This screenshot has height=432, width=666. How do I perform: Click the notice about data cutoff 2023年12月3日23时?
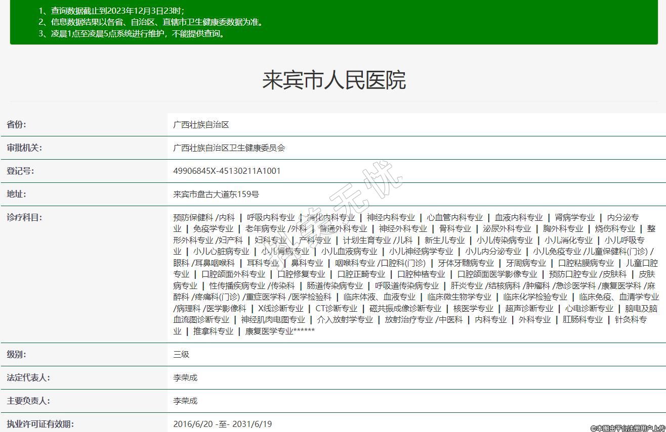pos(117,10)
